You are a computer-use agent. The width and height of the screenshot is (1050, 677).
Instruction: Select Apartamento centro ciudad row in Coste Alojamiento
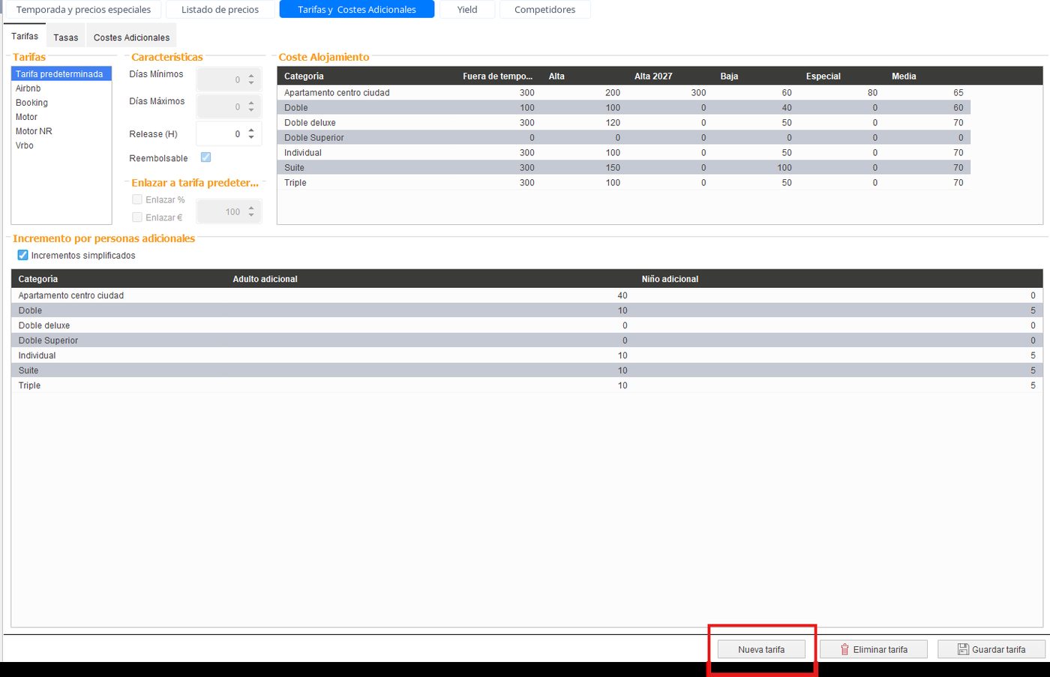pyautogui.click(x=624, y=92)
